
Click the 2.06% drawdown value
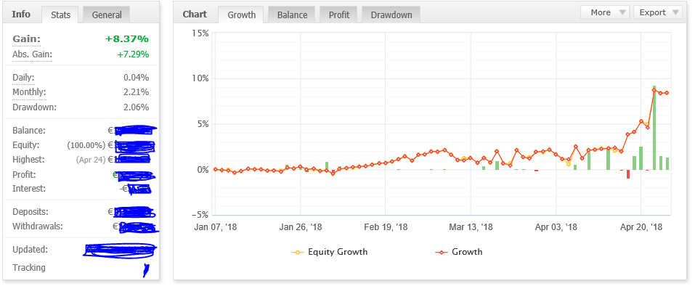(136, 107)
